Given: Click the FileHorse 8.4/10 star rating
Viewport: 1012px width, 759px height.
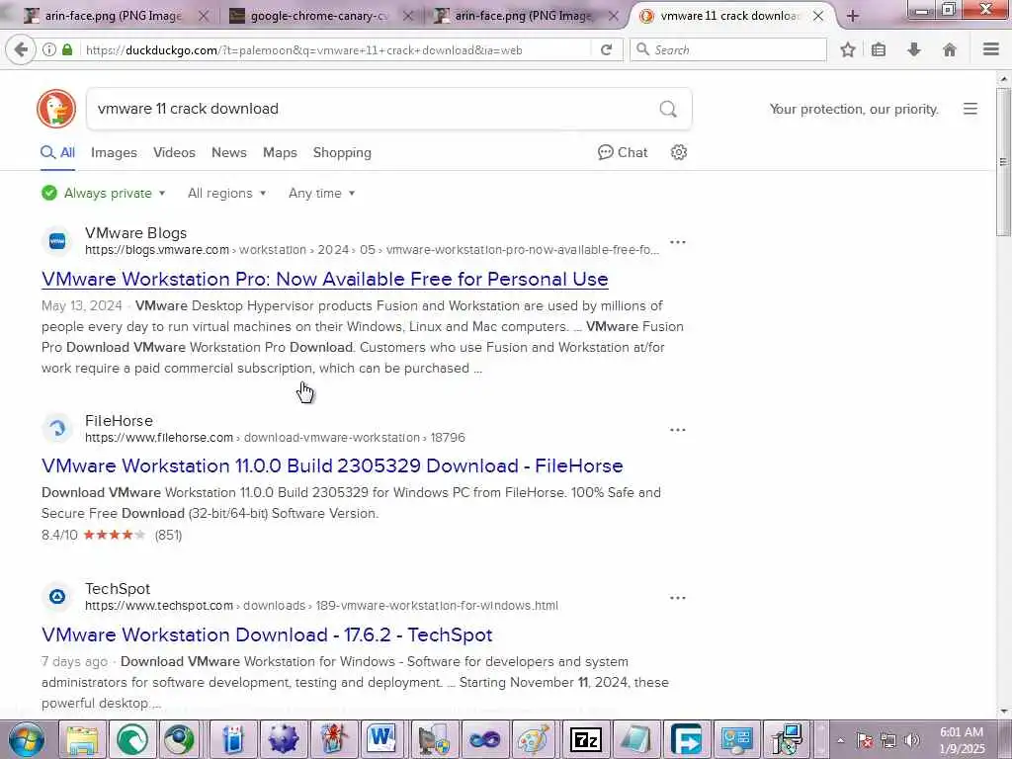Looking at the screenshot, I should 112,535.
